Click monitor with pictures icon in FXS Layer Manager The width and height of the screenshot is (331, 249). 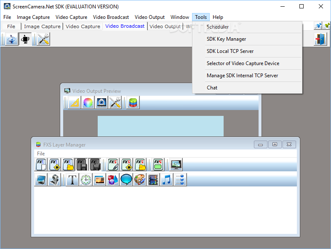click(x=176, y=165)
